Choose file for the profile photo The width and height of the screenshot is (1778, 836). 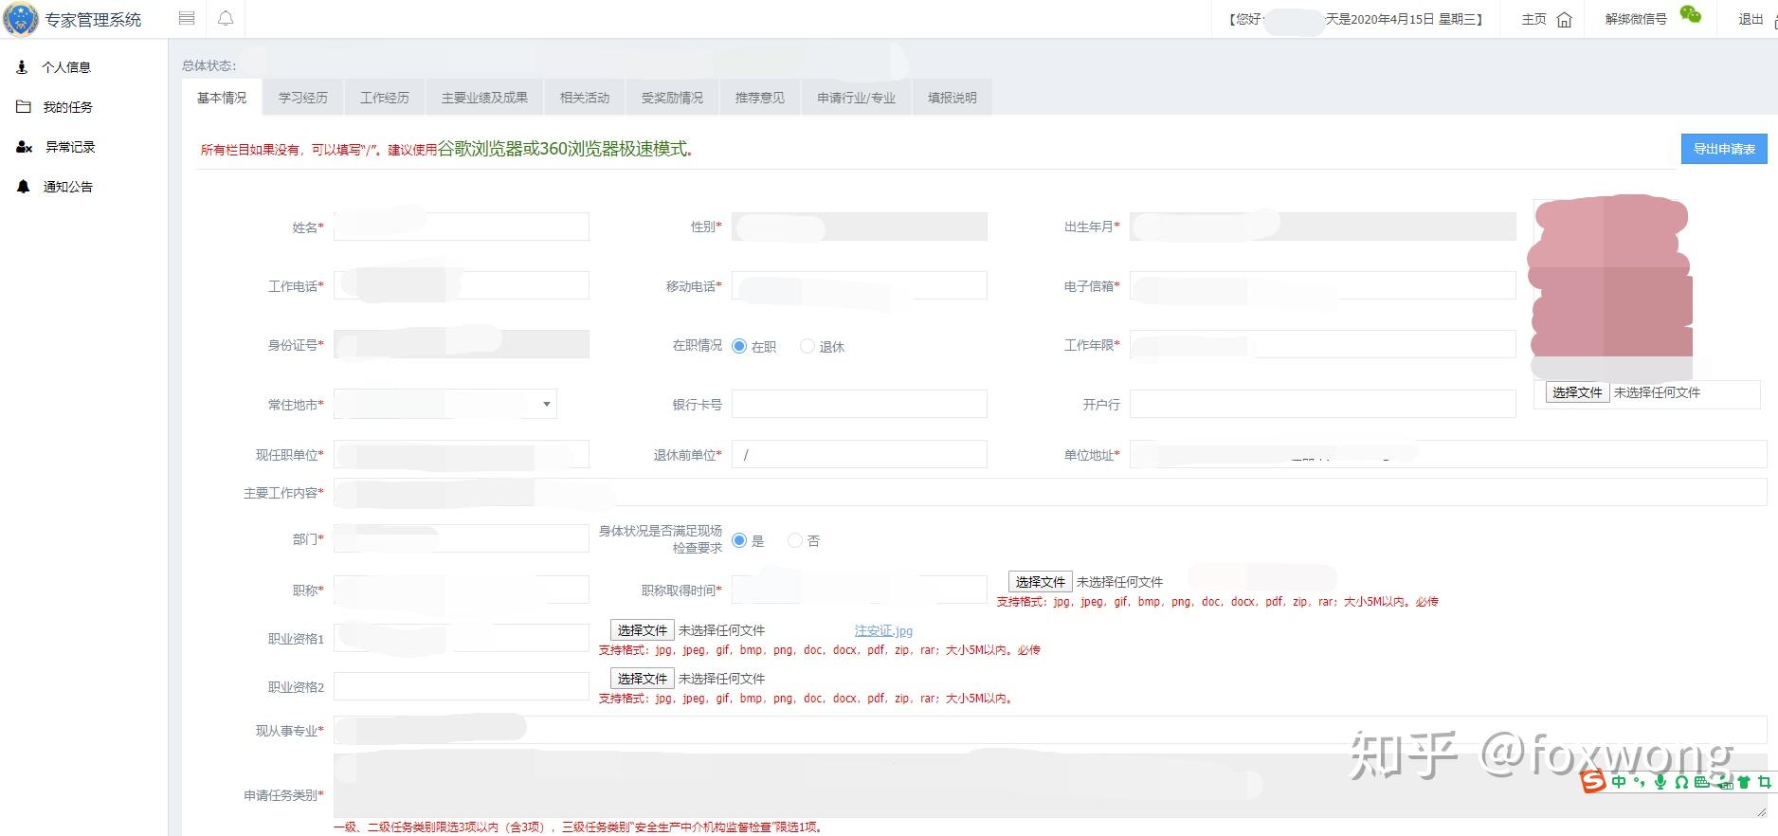(1577, 392)
